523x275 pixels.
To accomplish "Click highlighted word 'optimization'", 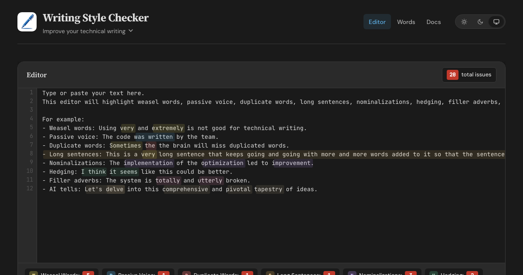I will click(223, 163).
